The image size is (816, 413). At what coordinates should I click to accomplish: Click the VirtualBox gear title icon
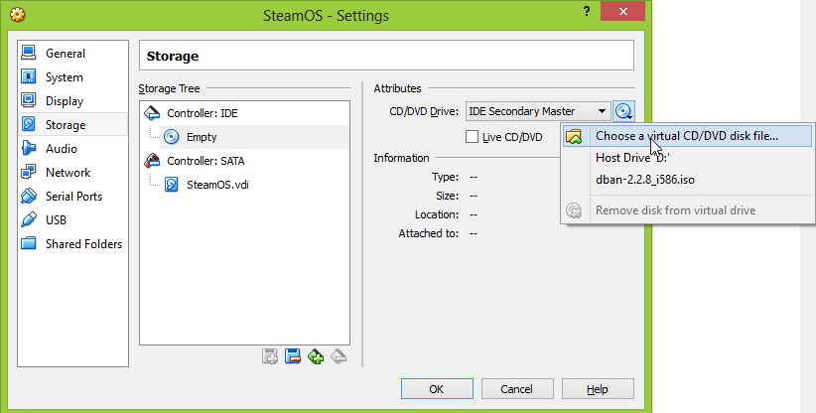click(x=18, y=14)
